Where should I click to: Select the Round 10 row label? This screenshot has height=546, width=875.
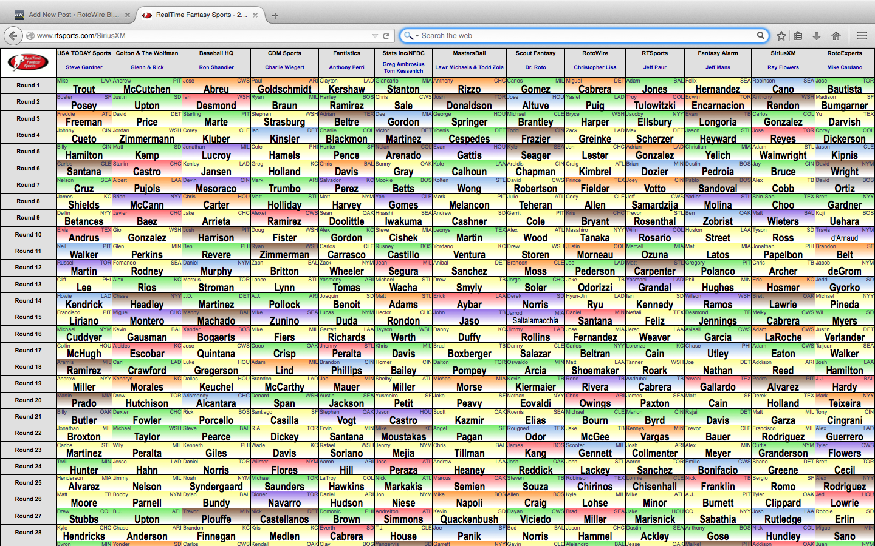[29, 235]
